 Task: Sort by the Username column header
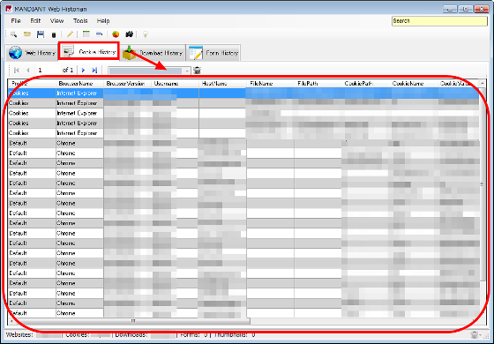(x=176, y=84)
